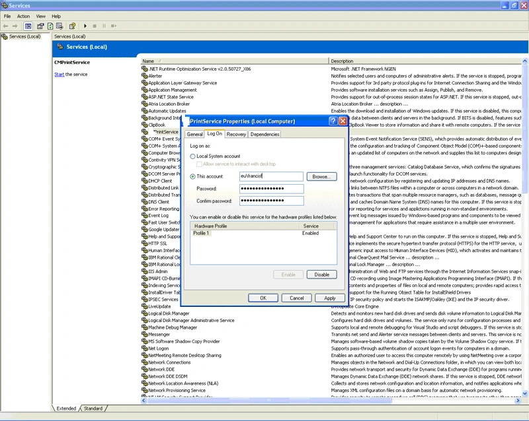Select Local System account radio button
This screenshot has height=421, width=529.
point(192,156)
